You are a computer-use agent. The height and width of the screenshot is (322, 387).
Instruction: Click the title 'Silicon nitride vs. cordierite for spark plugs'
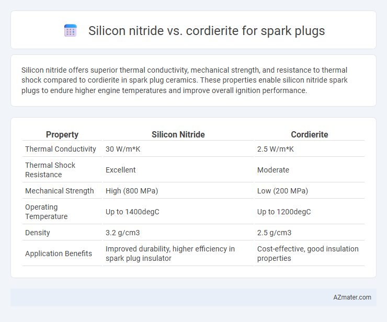pos(207,31)
